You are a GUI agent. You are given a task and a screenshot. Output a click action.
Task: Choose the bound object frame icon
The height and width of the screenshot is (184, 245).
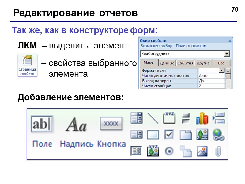[153, 151]
